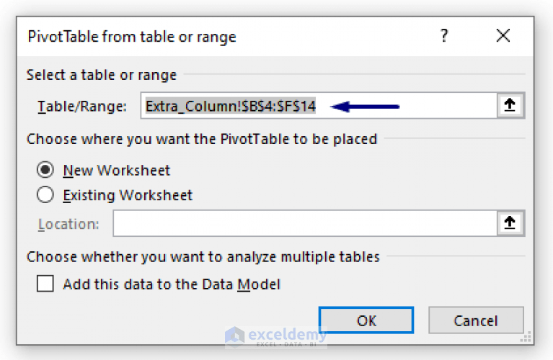Click the 'Location:' field label
This screenshot has height=360, width=553.
[68, 224]
